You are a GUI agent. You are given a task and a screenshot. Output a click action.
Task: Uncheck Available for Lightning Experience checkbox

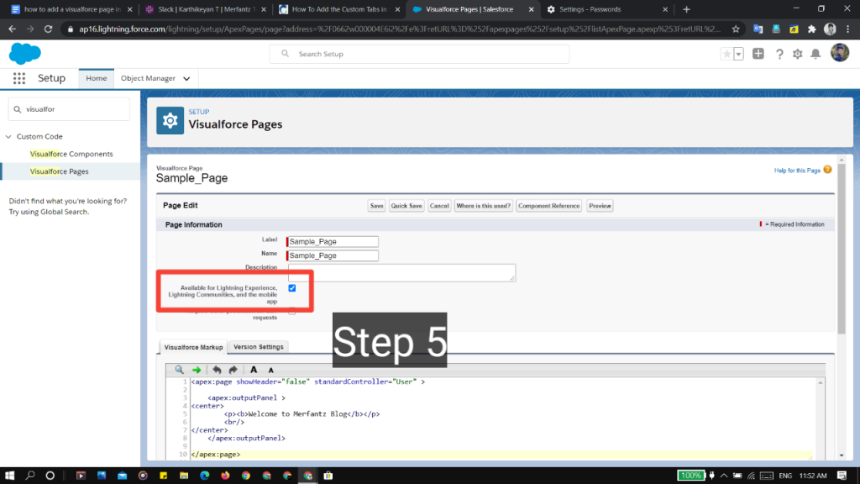[292, 288]
